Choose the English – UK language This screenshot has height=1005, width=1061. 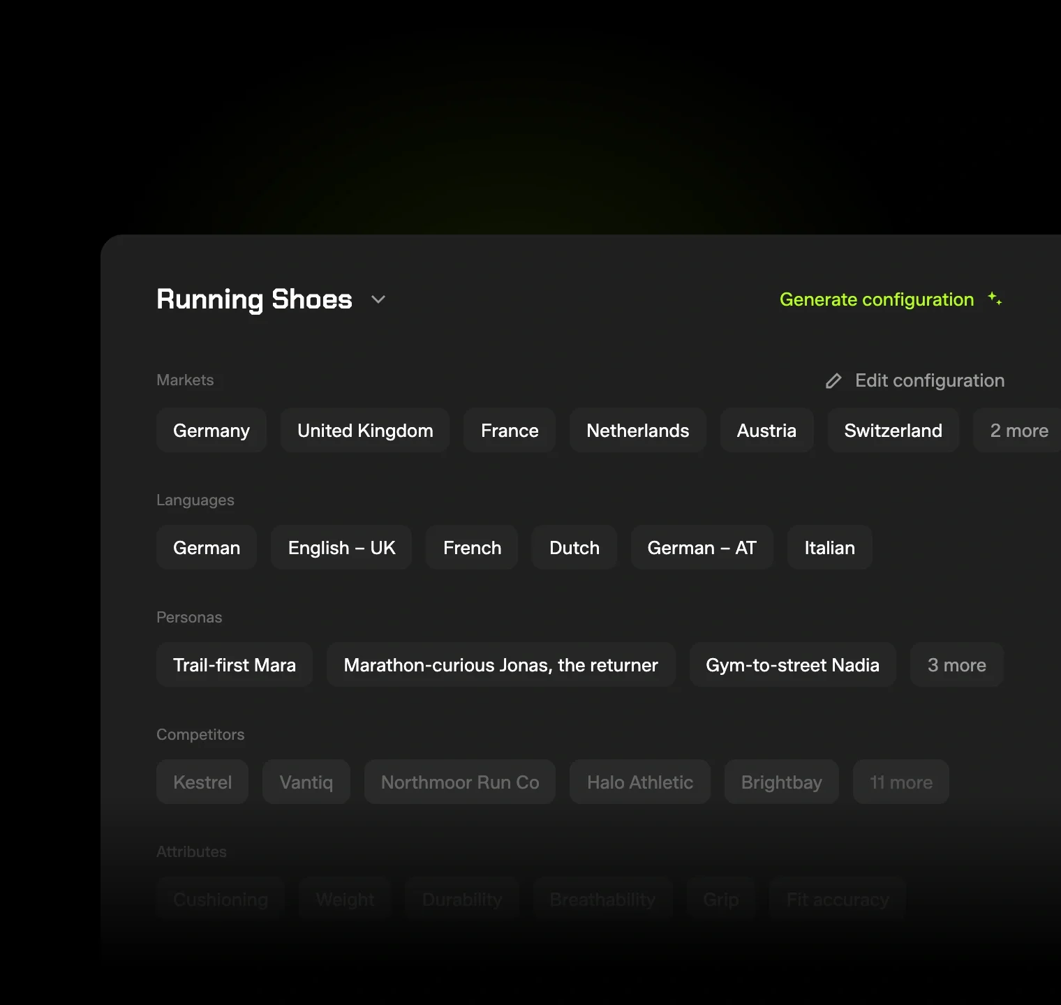[x=341, y=548]
